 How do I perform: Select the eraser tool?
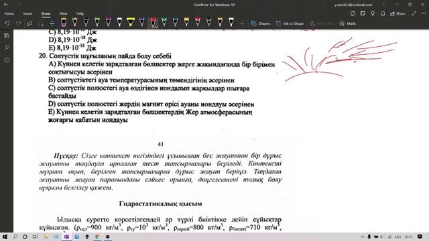(x=64, y=22)
